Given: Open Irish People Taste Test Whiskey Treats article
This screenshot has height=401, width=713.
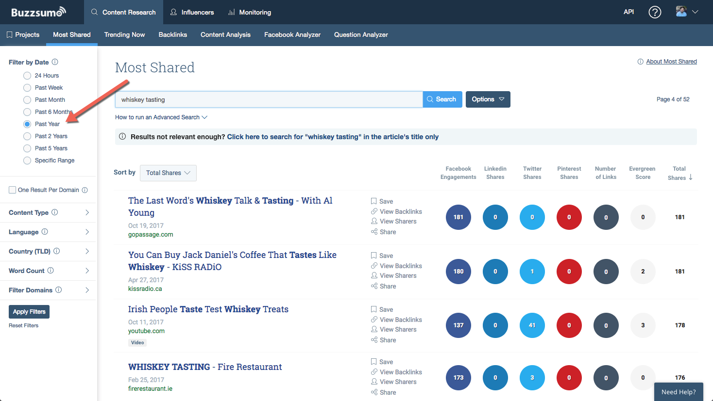Looking at the screenshot, I should pos(208,309).
